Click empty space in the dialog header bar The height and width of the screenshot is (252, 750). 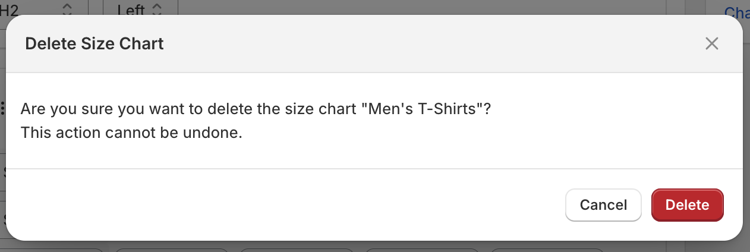coord(416,43)
